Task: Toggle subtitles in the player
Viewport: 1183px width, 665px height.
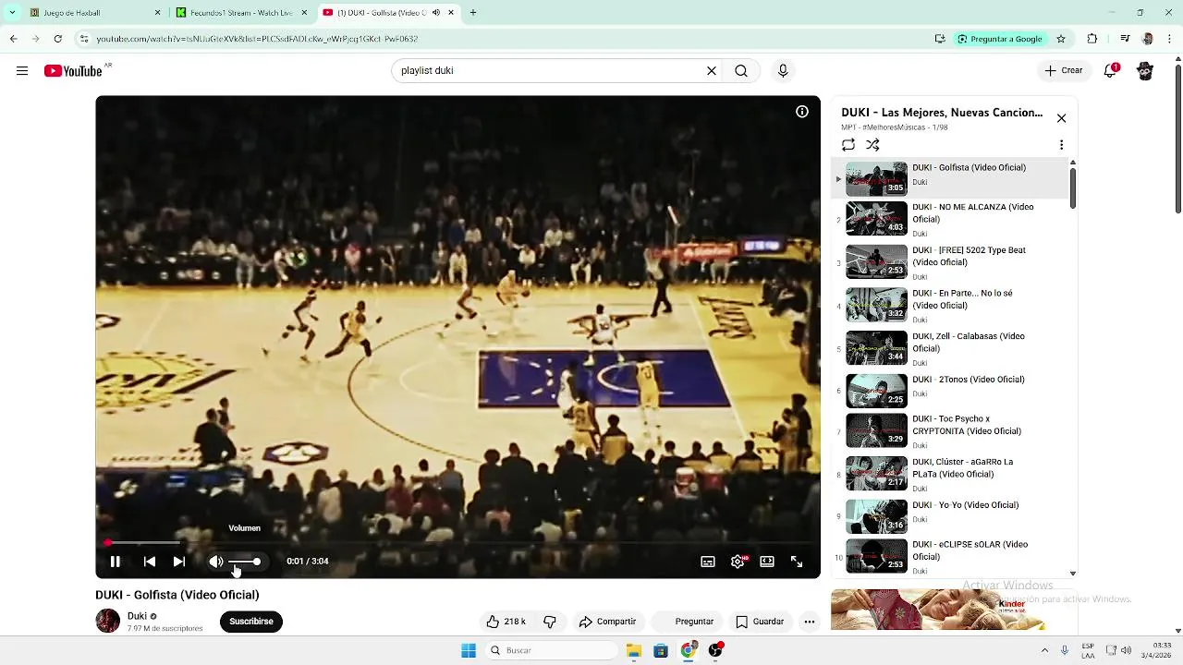Action: pos(708,562)
